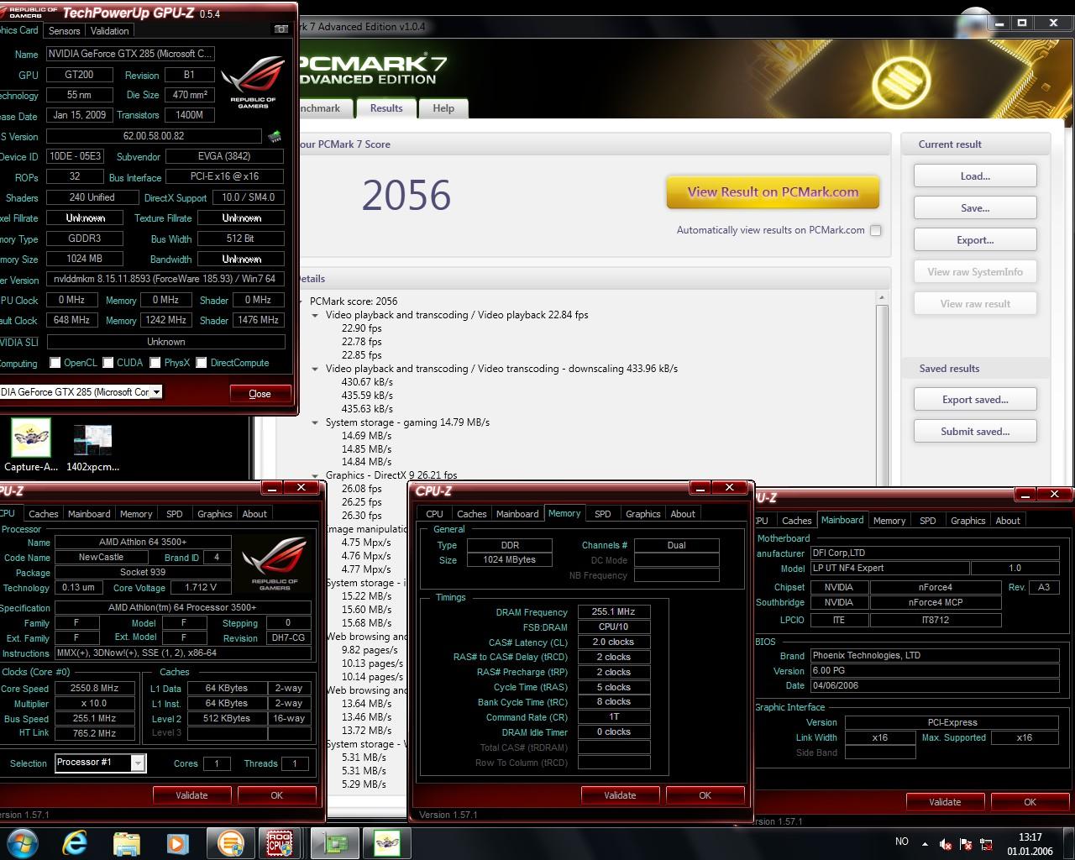Click the Republic of Gamers logo in GPU-Z
Image resolution: width=1075 pixels, height=860 pixels.
pos(253,82)
